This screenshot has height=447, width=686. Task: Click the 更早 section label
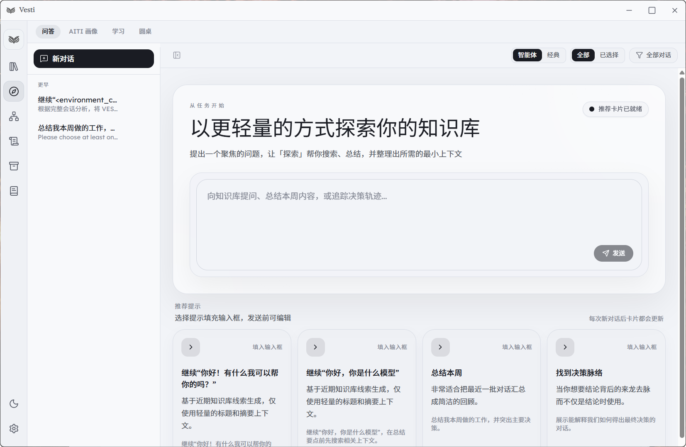click(x=43, y=85)
